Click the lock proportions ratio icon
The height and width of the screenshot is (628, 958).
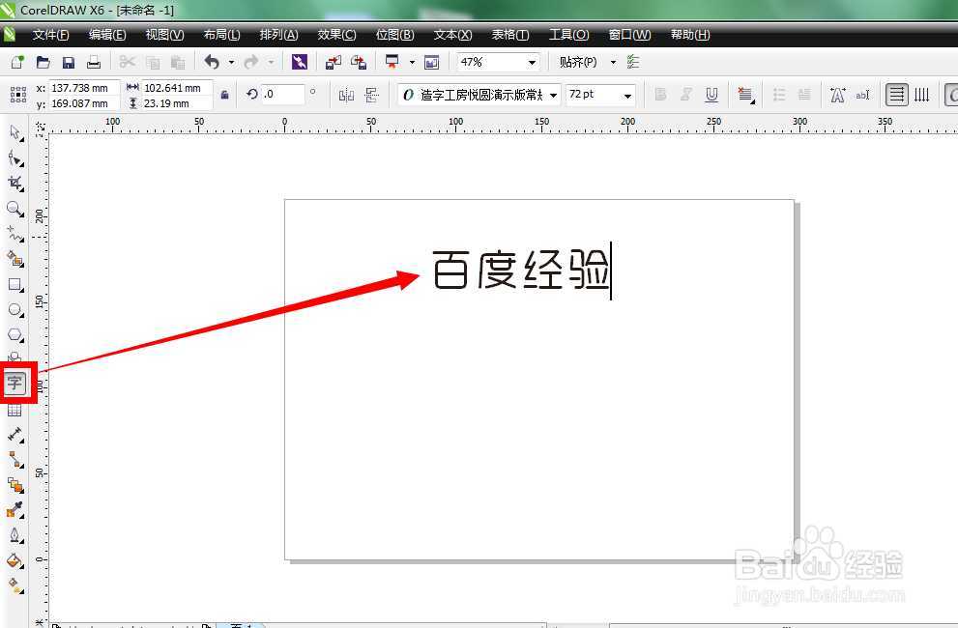[224, 95]
